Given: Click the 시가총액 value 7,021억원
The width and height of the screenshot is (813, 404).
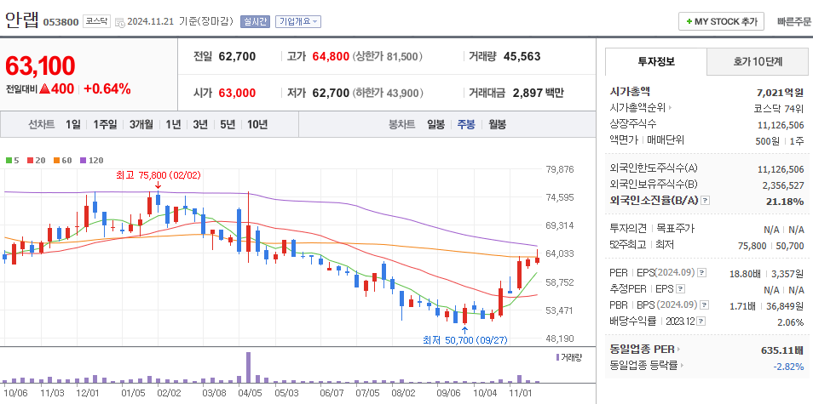Looking at the screenshot, I should 781,93.
